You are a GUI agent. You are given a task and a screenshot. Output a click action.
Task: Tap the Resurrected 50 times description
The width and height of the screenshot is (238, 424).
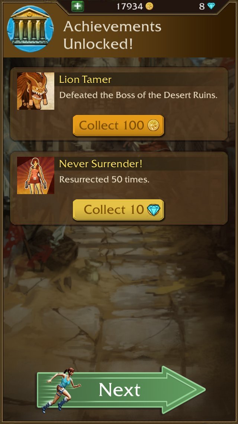click(x=104, y=179)
